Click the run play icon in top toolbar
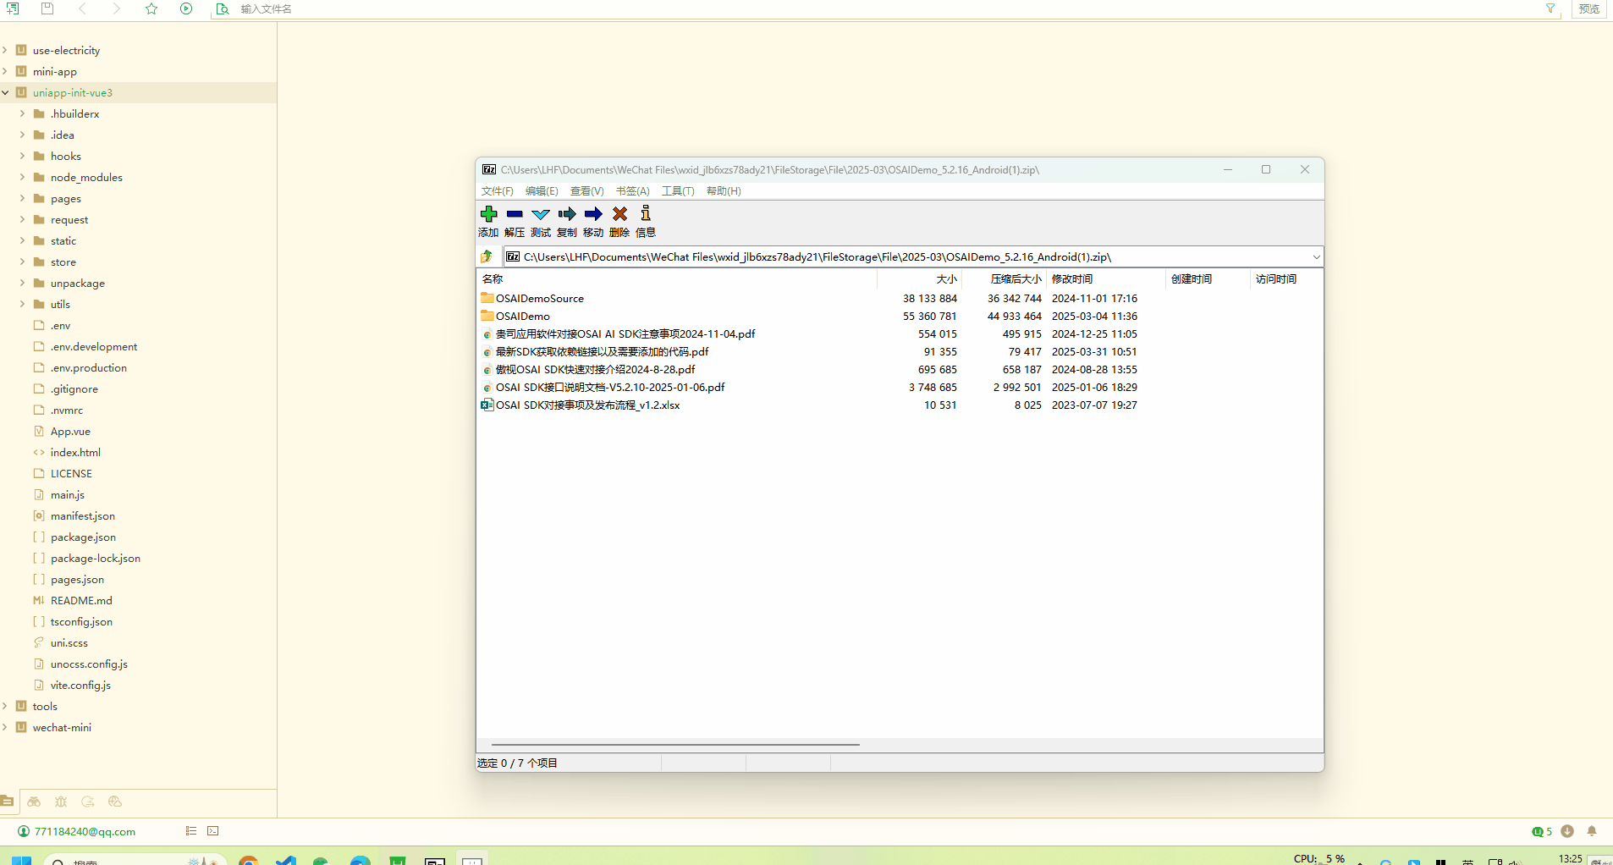1613x865 pixels. (x=186, y=8)
